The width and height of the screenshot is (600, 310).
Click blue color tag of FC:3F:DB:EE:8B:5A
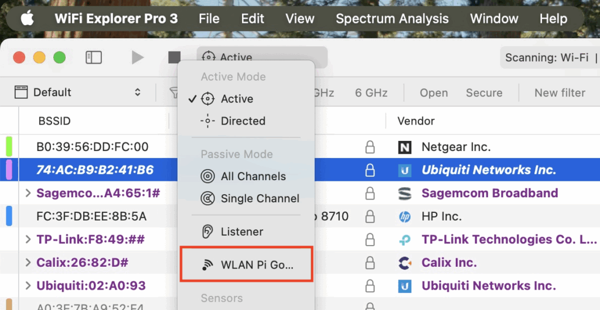click(x=9, y=216)
